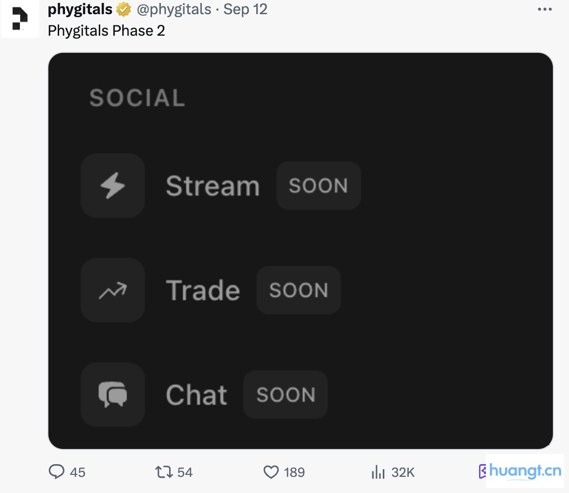Open the tweet more options menu
Screen dimensions: 569x493
[545, 9]
